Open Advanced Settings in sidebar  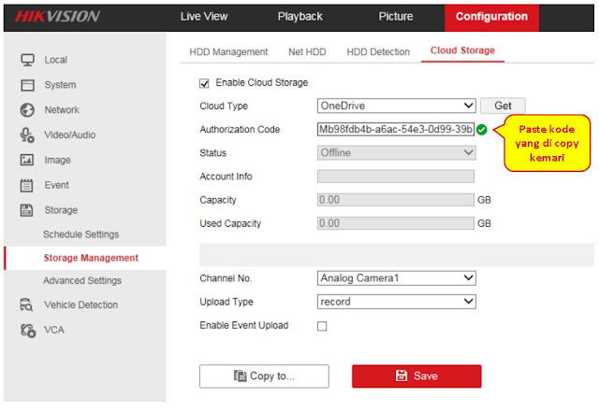pos(82,281)
